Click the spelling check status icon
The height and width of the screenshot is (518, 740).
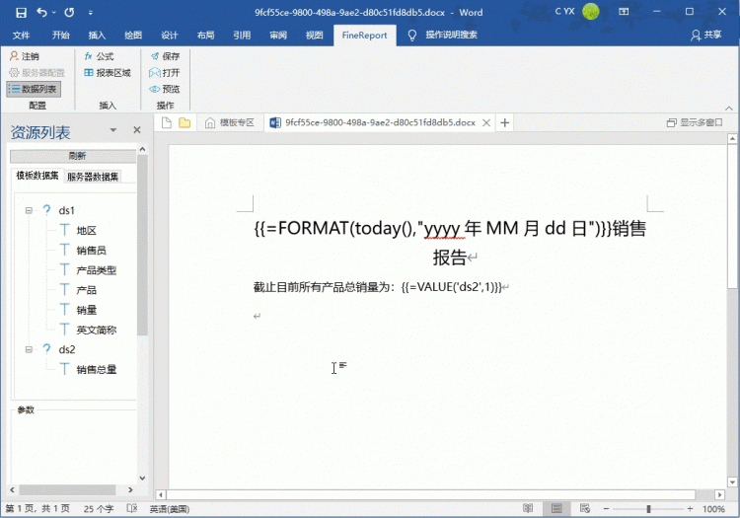coord(132,508)
